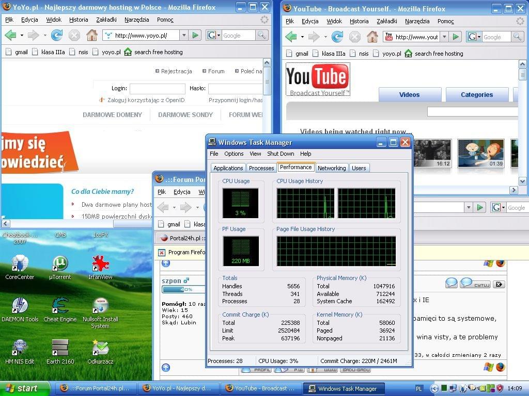Open Odkurzacz desktop shortcut
The width and height of the screenshot is (529, 396).
click(x=100, y=352)
